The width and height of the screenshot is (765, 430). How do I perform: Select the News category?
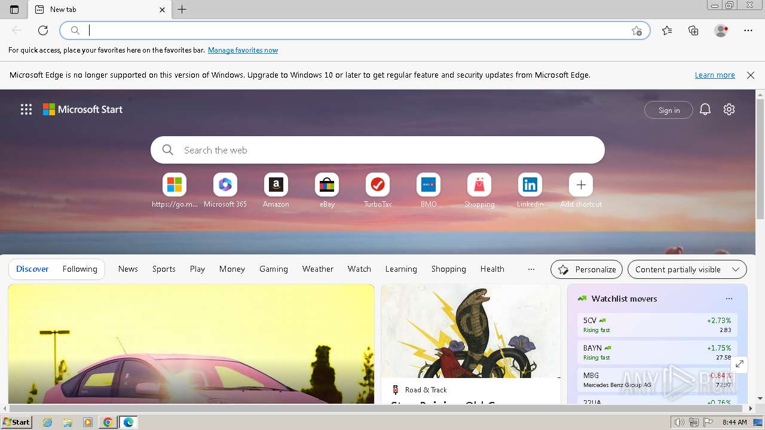tap(128, 269)
